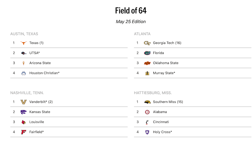Click the Hattiesburg, Miss. regional heading

[153, 93]
